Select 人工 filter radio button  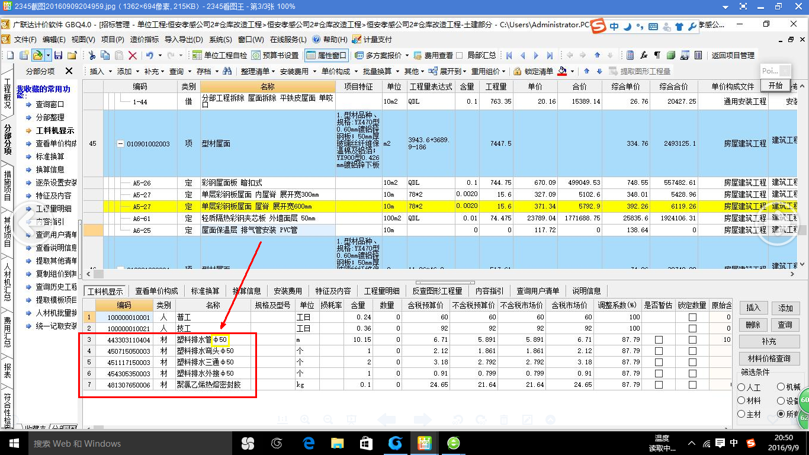click(741, 387)
